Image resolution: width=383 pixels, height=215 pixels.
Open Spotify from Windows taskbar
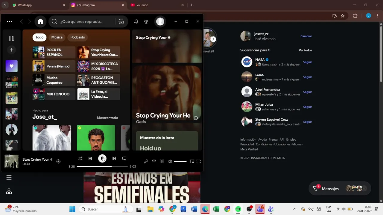[238, 209]
